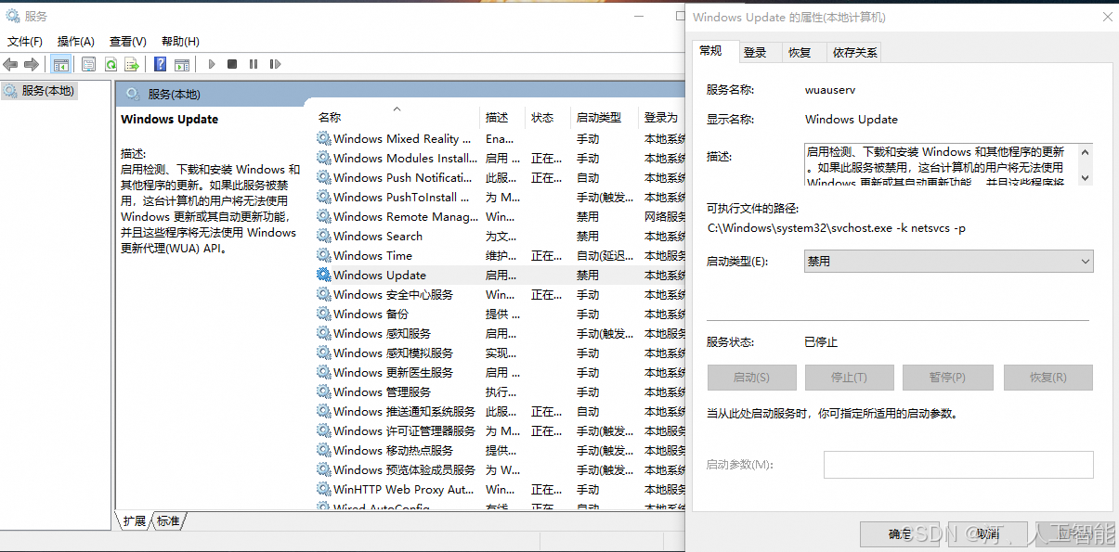This screenshot has width=1119, height=552.
Task: Select the Windows 管理服务 row
Action: (x=500, y=392)
